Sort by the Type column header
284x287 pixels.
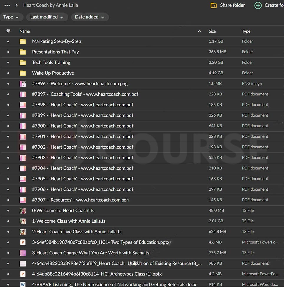coord(246,31)
